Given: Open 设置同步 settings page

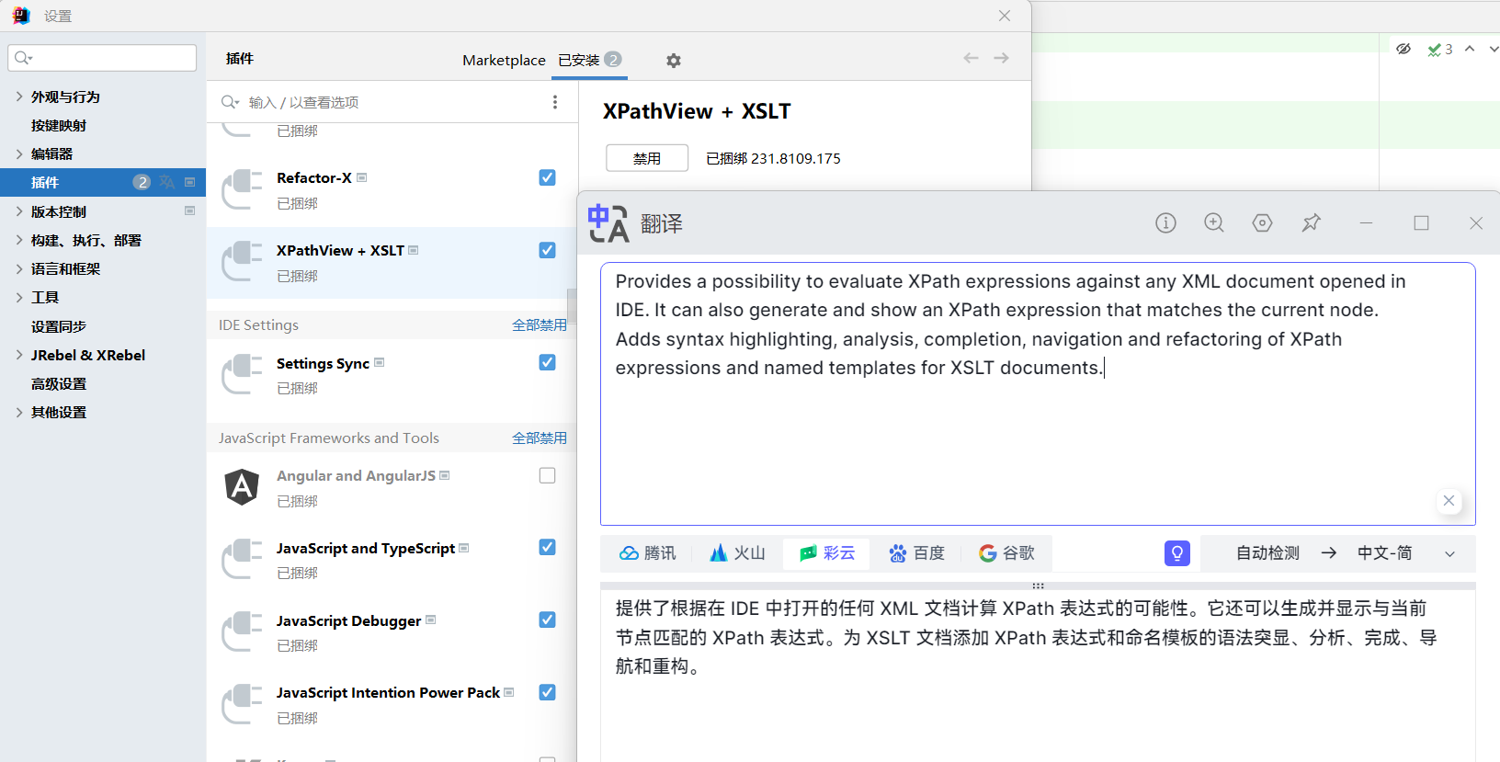Looking at the screenshot, I should [x=59, y=326].
